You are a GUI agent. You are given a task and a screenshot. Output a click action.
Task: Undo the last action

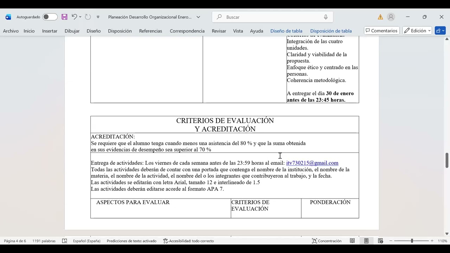click(74, 17)
